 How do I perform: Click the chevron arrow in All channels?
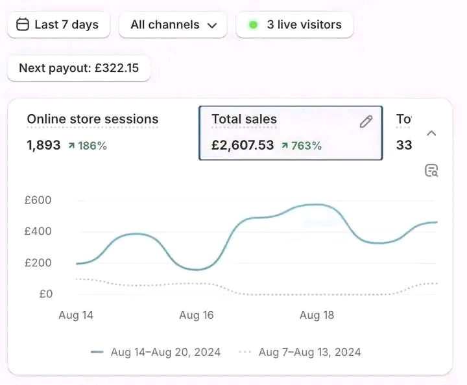pyautogui.click(x=211, y=25)
